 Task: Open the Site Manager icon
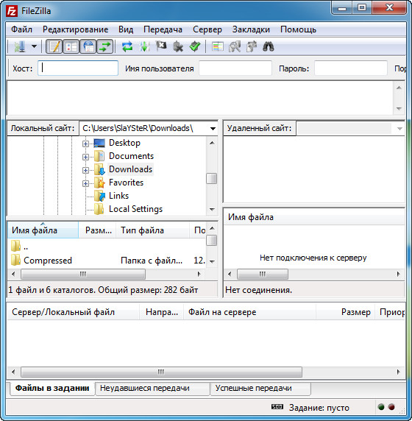[19, 46]
